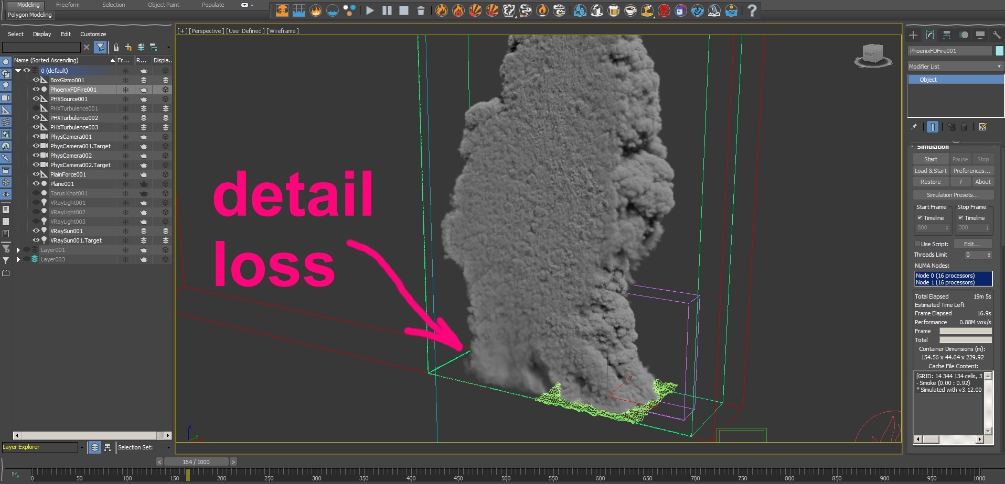Click the trash can icon in Phoenix toolbar
Image resolution: width=1005 pixels, height=484 pixels.
click(x=421, y=10)
